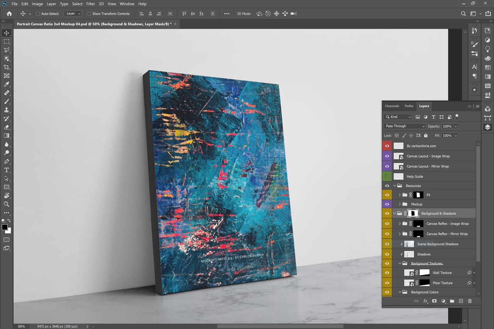Click Delete layer trash icon

point(470,301)
